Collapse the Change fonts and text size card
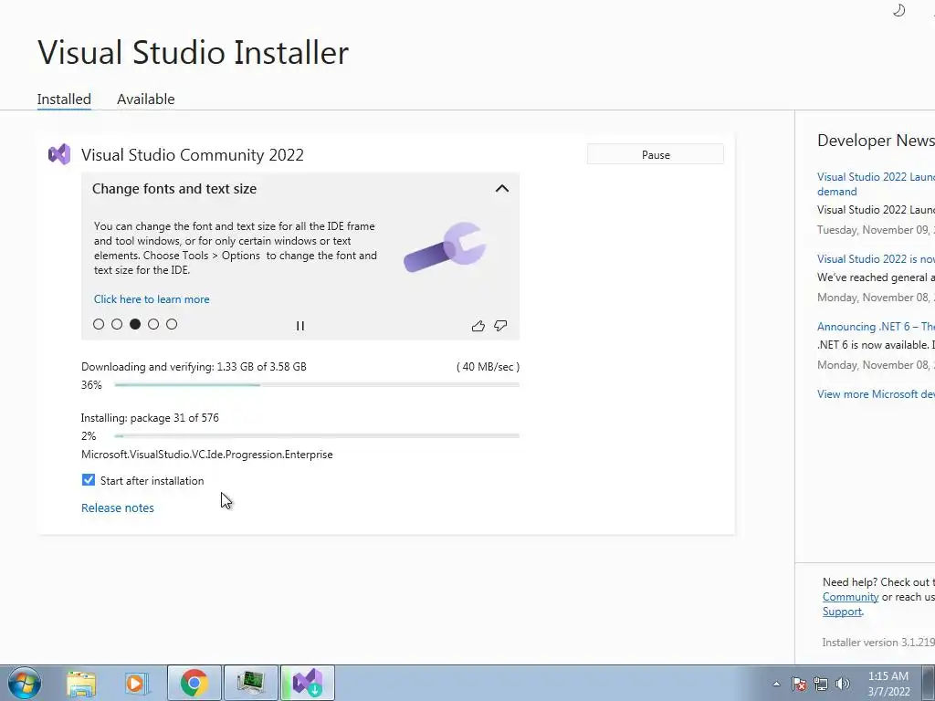Image resolution: width=935 pixels, height=701 pixels. tap(502, 188)
